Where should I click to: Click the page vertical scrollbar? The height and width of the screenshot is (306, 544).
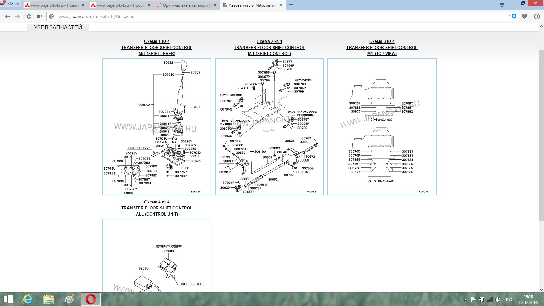pyautogui.click(x=541, y=136)
